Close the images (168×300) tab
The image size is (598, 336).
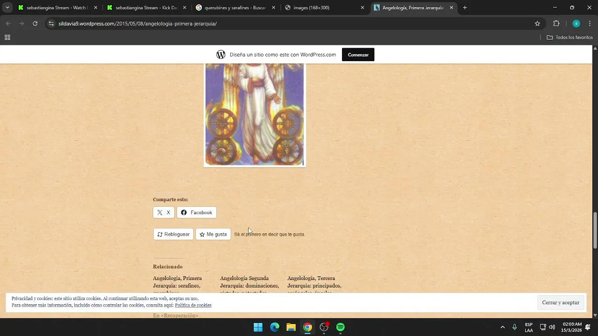(x=362, y=7)
